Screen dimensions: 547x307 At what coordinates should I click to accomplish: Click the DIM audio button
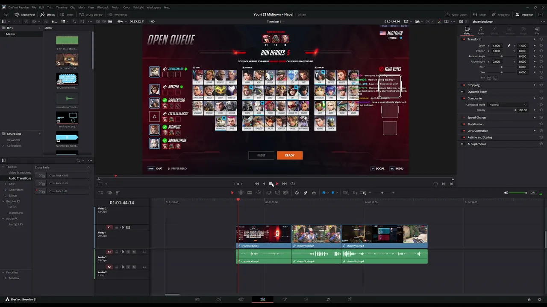click(532, 193)
